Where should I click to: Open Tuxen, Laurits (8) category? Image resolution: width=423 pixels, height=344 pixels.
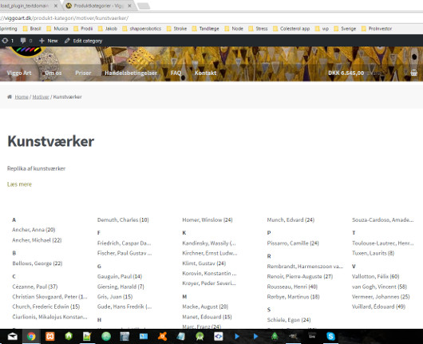[373, 253]
